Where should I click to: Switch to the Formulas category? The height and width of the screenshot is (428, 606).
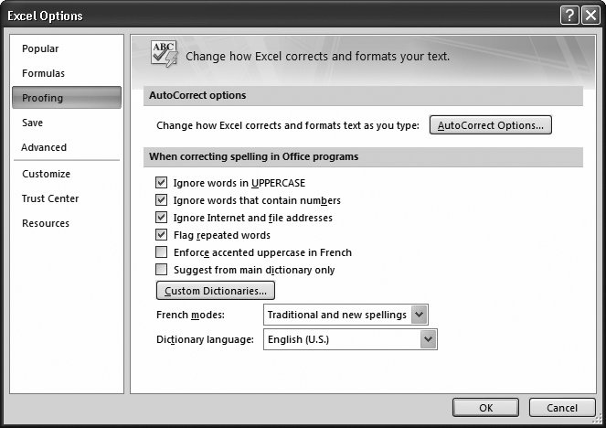(43, 73)
